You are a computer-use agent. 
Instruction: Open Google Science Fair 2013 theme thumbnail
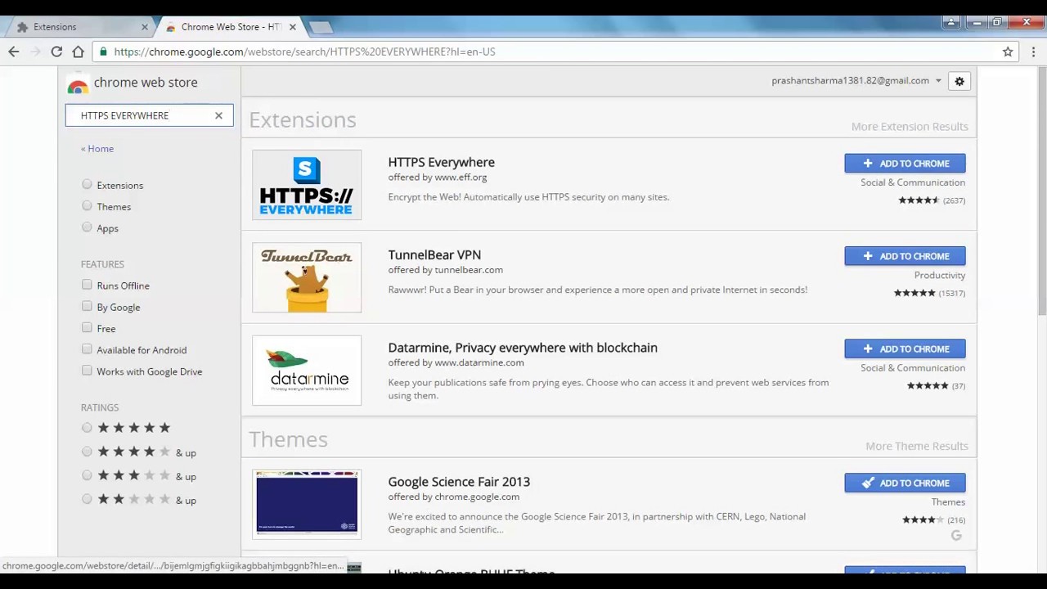tap(307, 504)
